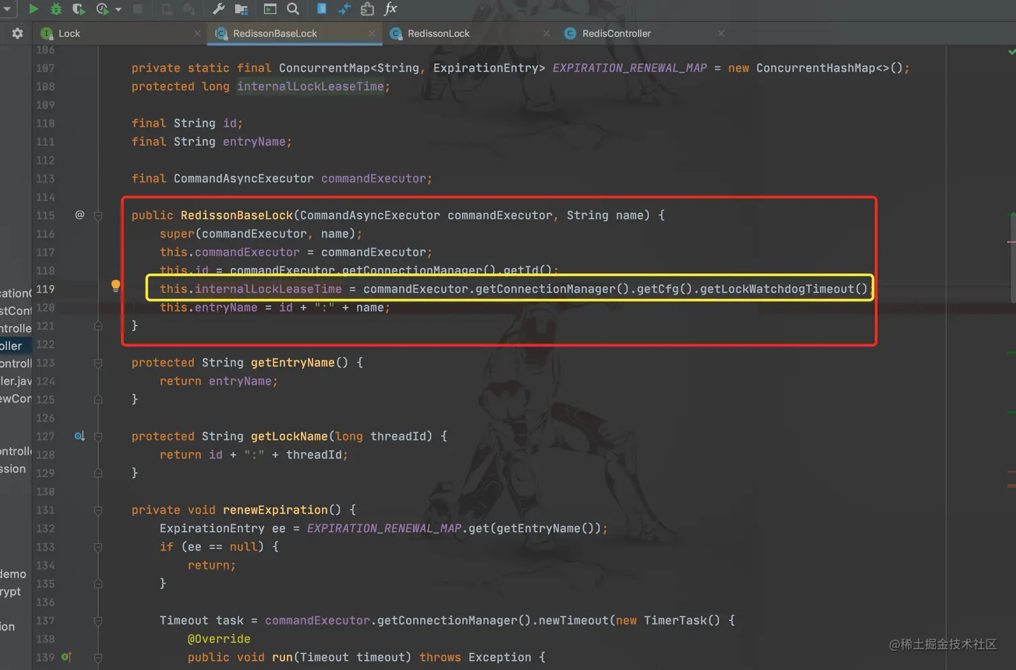Click the blue arrows toolbar icon

tap(344, 9)
